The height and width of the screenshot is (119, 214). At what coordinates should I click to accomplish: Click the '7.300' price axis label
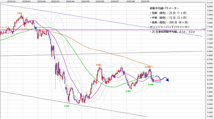[210, 35]
